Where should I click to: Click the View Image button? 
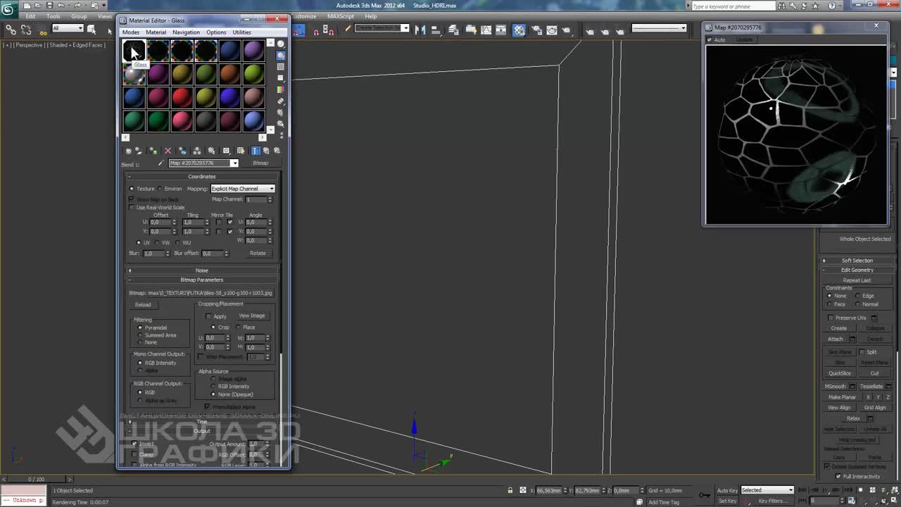(252, 316)
